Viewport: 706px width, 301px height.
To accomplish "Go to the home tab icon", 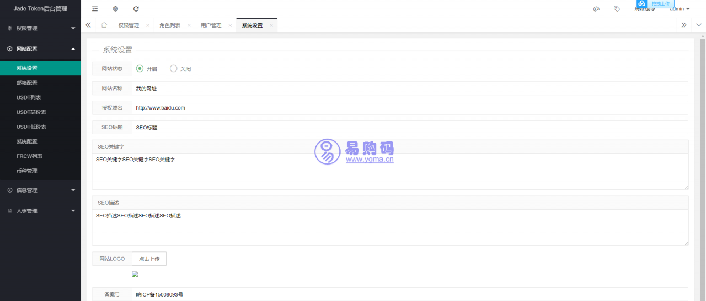I will coord(104,25).
